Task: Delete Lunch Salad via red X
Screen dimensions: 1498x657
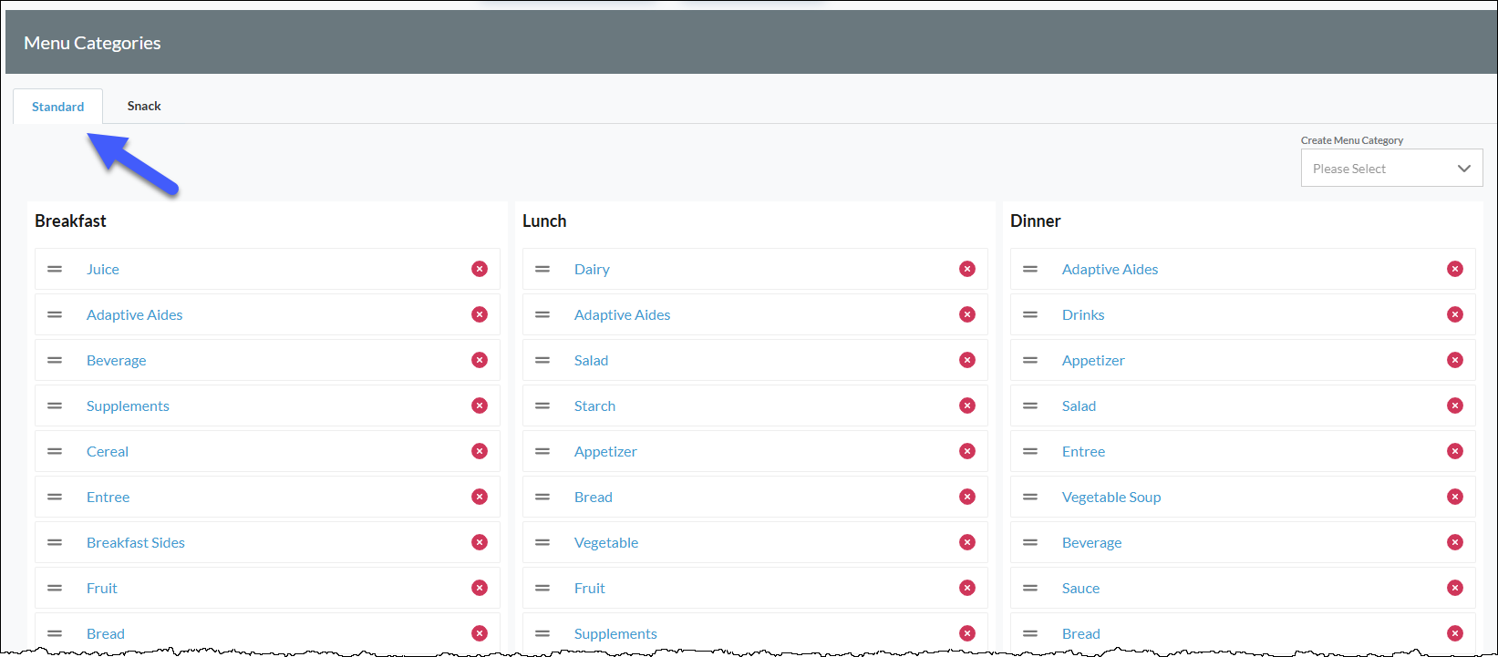Action: pos(967,360)
